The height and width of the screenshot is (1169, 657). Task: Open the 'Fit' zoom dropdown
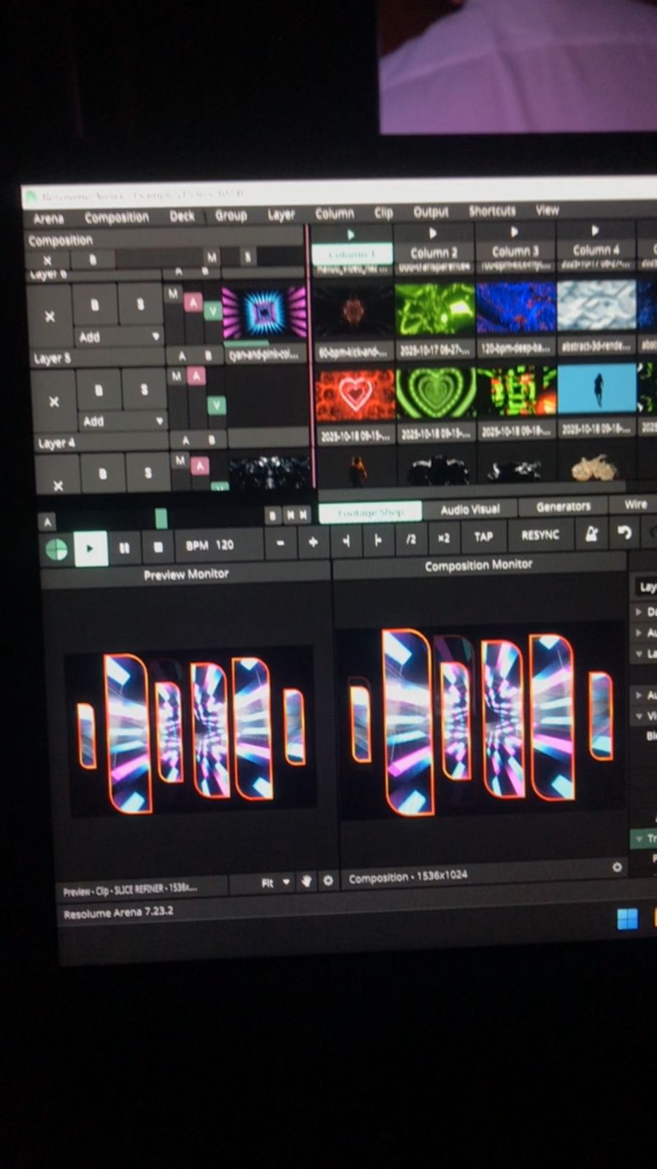coord(275,883)
